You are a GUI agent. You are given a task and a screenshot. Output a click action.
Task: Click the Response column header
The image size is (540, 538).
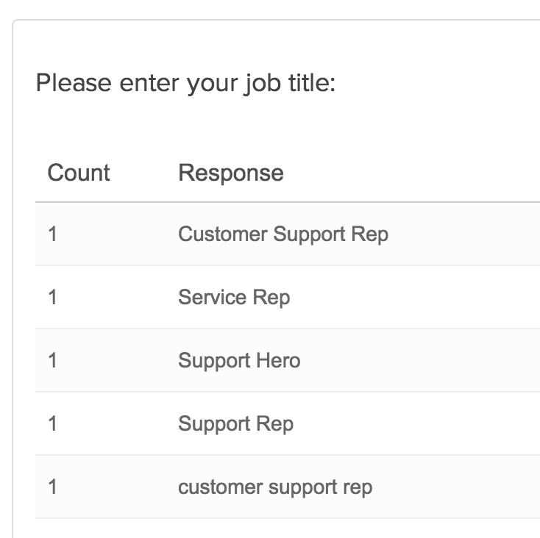click(x=230, y=173)
